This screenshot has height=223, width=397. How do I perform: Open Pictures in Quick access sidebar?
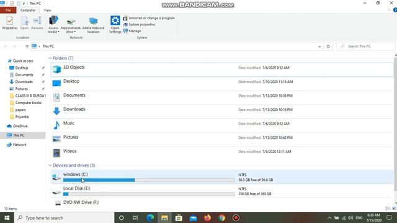coord(22,89)
